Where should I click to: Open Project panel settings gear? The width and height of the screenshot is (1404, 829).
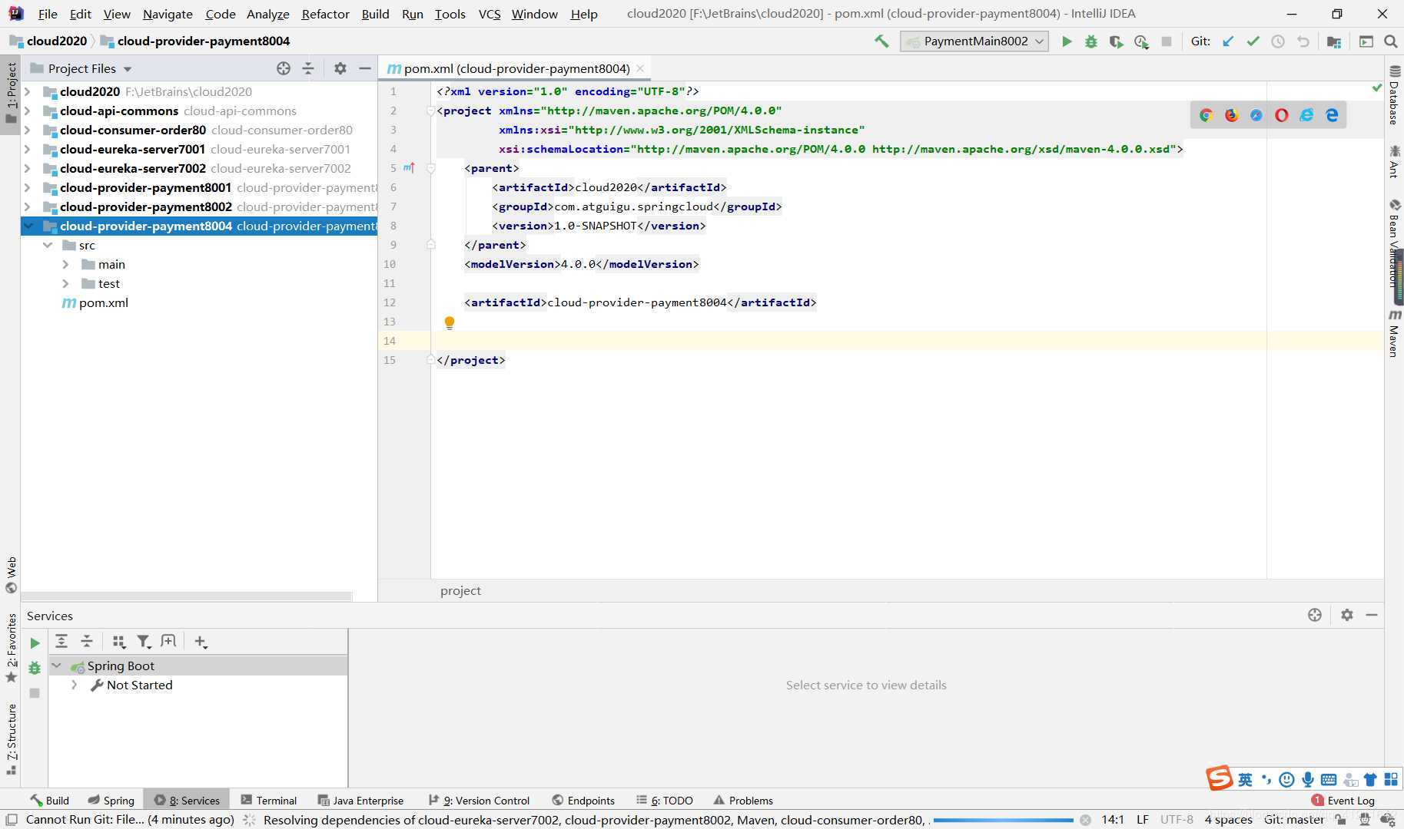[x=340, y=68]
